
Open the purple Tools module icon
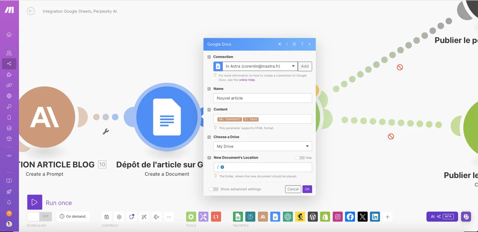tap(203, 217)
